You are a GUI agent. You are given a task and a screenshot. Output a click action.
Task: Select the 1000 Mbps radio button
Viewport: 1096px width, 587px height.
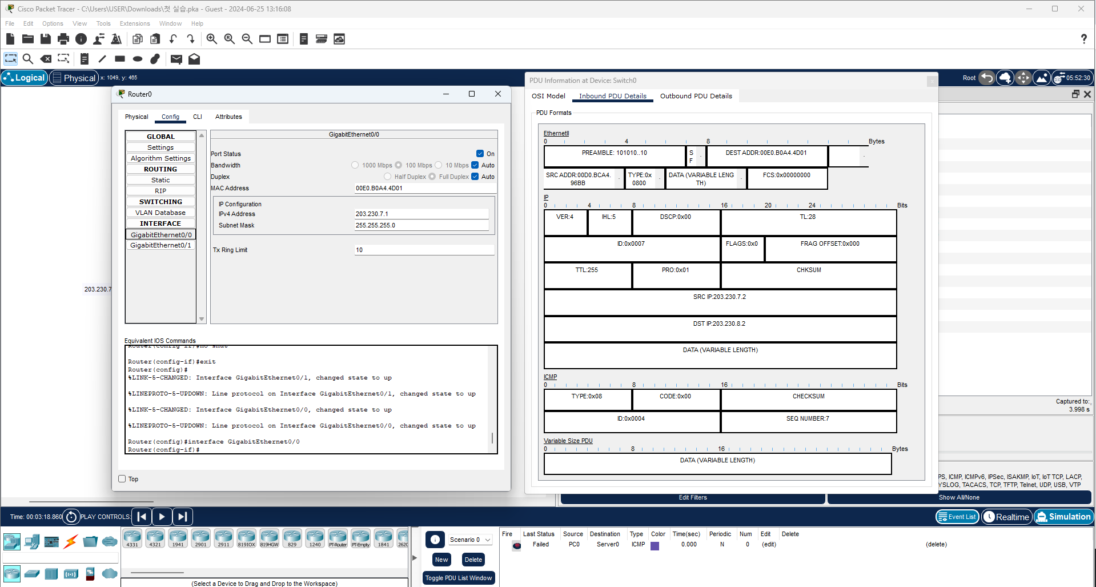[x=355, y=165]
